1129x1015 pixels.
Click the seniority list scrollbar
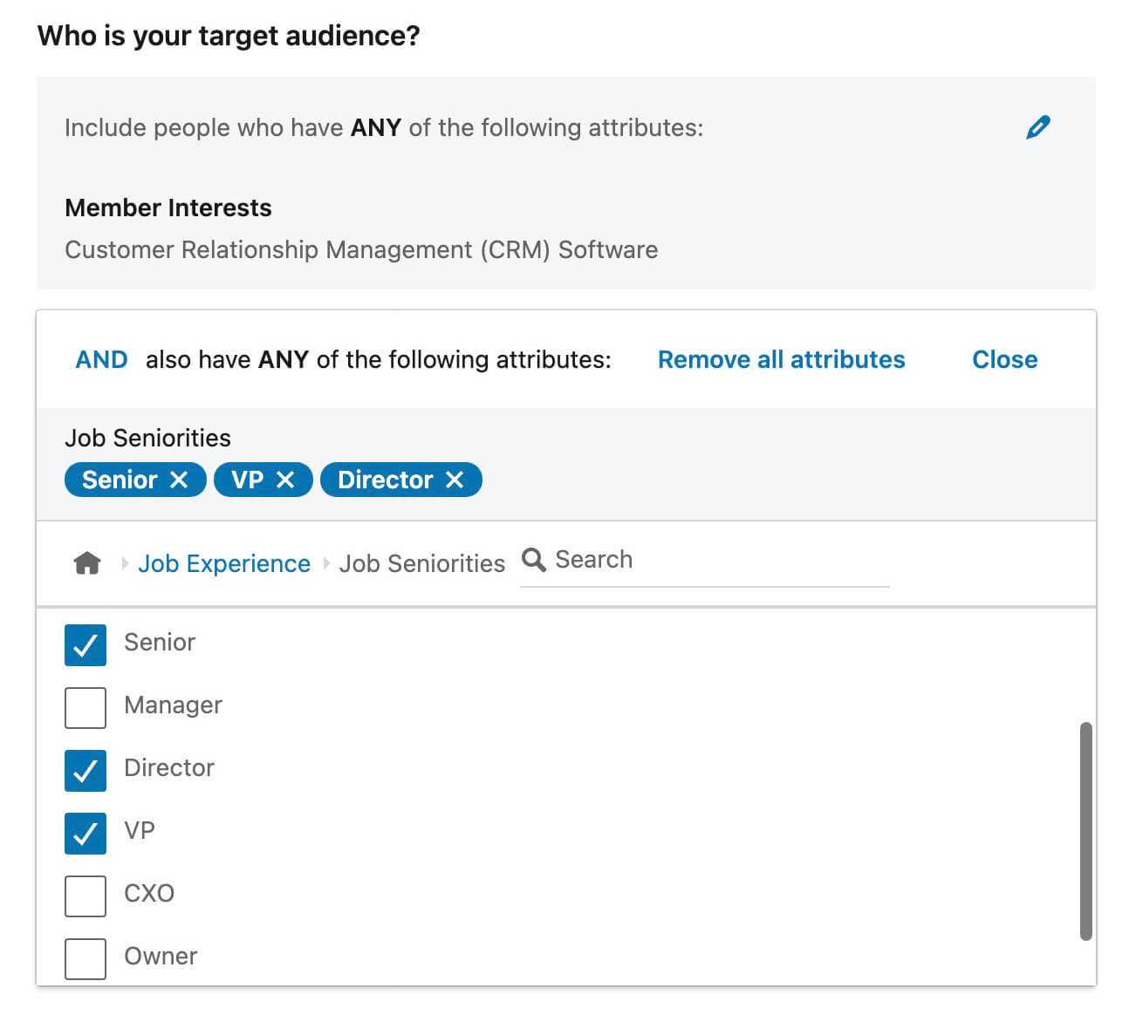(1085, 830)
